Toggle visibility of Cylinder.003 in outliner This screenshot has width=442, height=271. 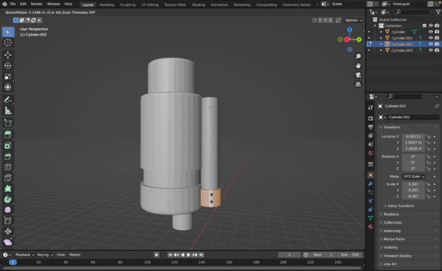click(430, 50)
